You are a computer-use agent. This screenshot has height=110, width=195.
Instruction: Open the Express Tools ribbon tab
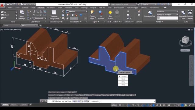pyautogui.click(x=119, y=8)
